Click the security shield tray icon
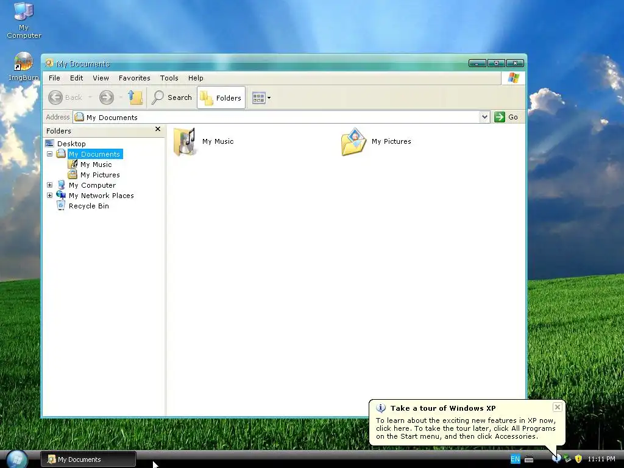The height and width of the screenshot is (468, 624). [578, 459]
